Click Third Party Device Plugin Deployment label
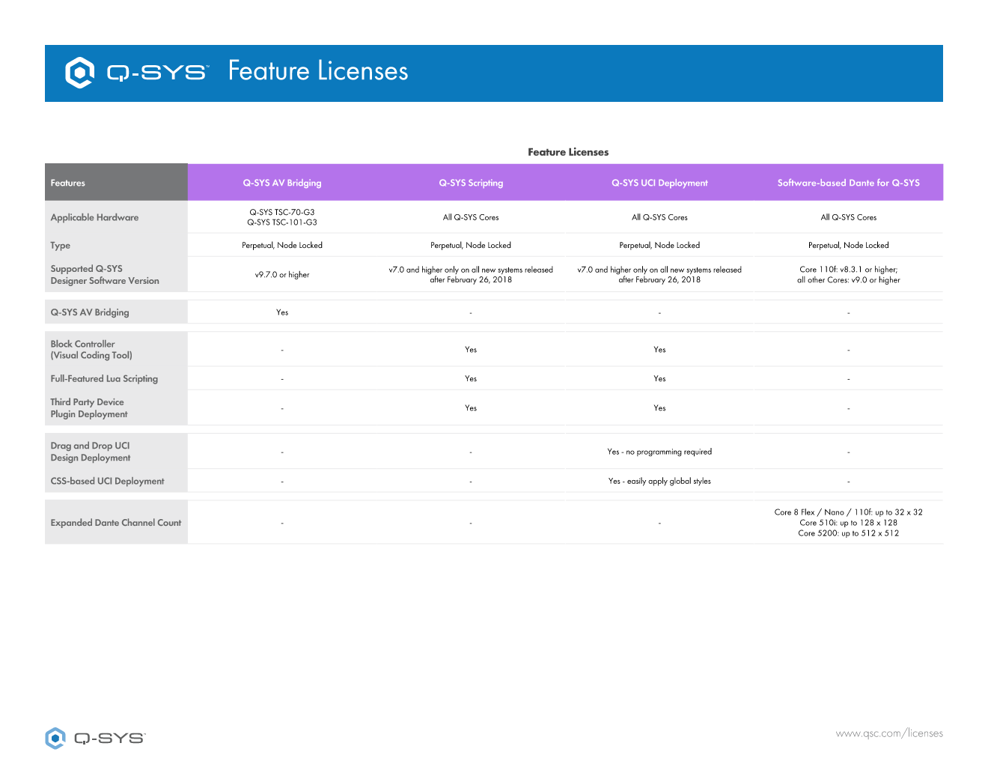Screen dimensions: 988x764 [x=89, y=408]
